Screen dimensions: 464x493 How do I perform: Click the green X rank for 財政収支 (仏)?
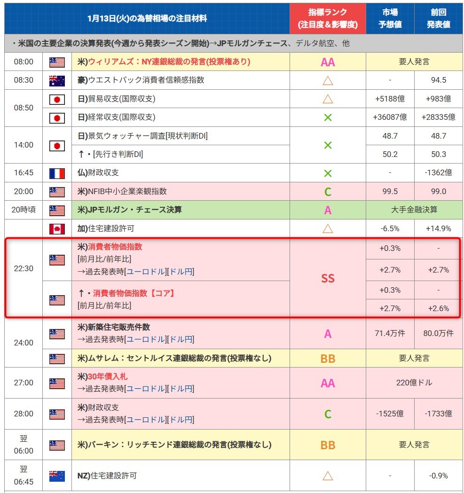(x=328, y=173)
